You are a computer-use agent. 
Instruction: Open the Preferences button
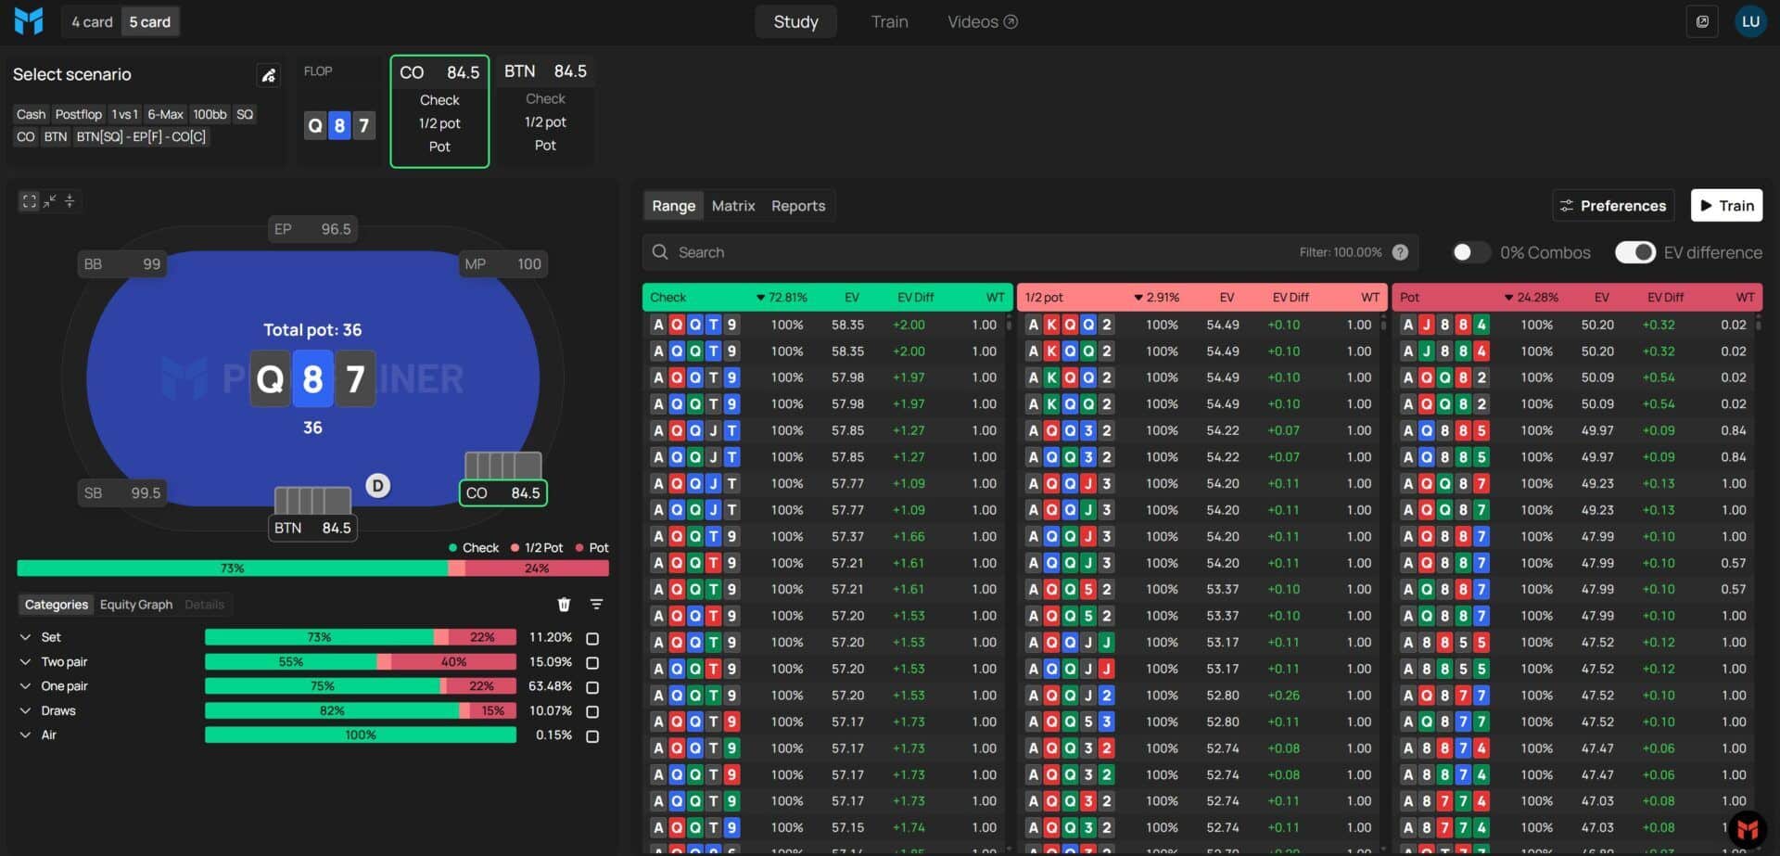[x=1612, y=206]
